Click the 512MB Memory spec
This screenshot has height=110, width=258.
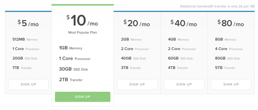(x=25, y=39)
